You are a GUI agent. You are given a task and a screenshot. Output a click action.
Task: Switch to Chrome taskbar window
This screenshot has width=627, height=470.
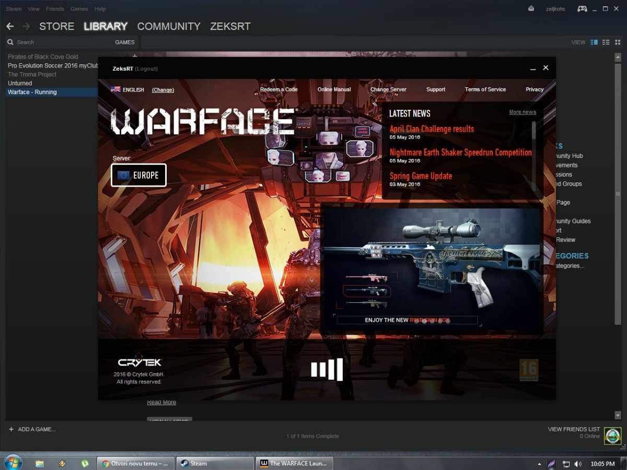click(136, 463)
